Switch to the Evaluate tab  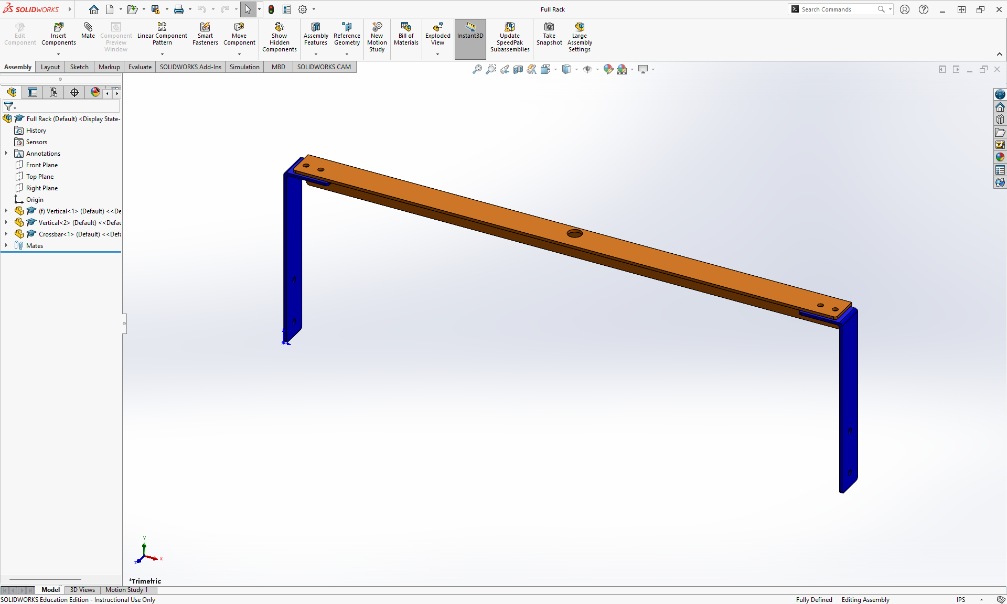pos(140,67)
